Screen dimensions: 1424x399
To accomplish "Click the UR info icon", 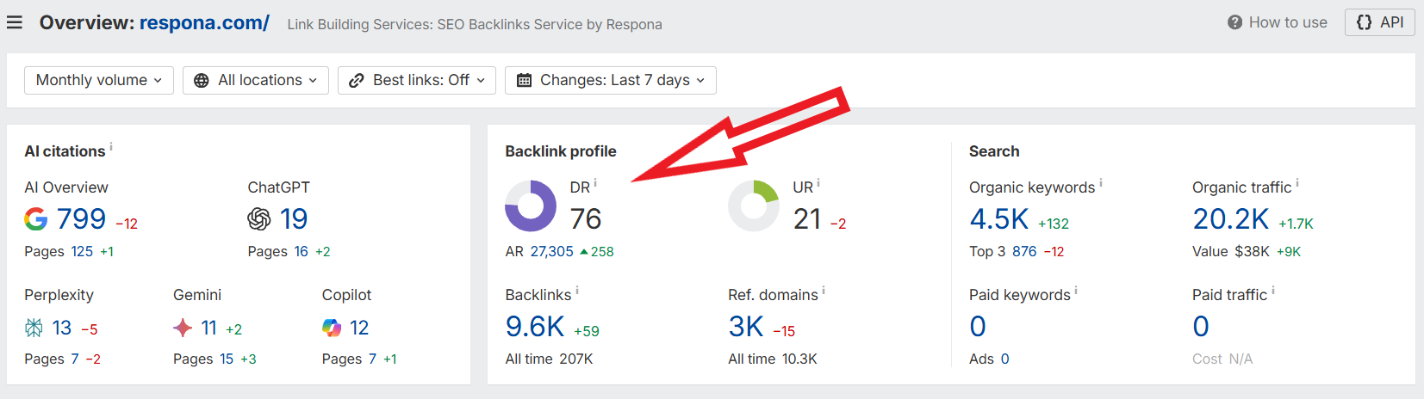I will [818, 183].
